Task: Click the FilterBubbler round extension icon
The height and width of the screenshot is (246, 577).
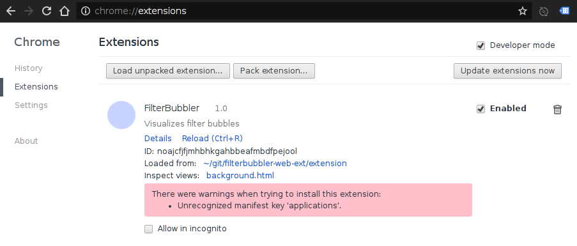Action: pos(121,115)
